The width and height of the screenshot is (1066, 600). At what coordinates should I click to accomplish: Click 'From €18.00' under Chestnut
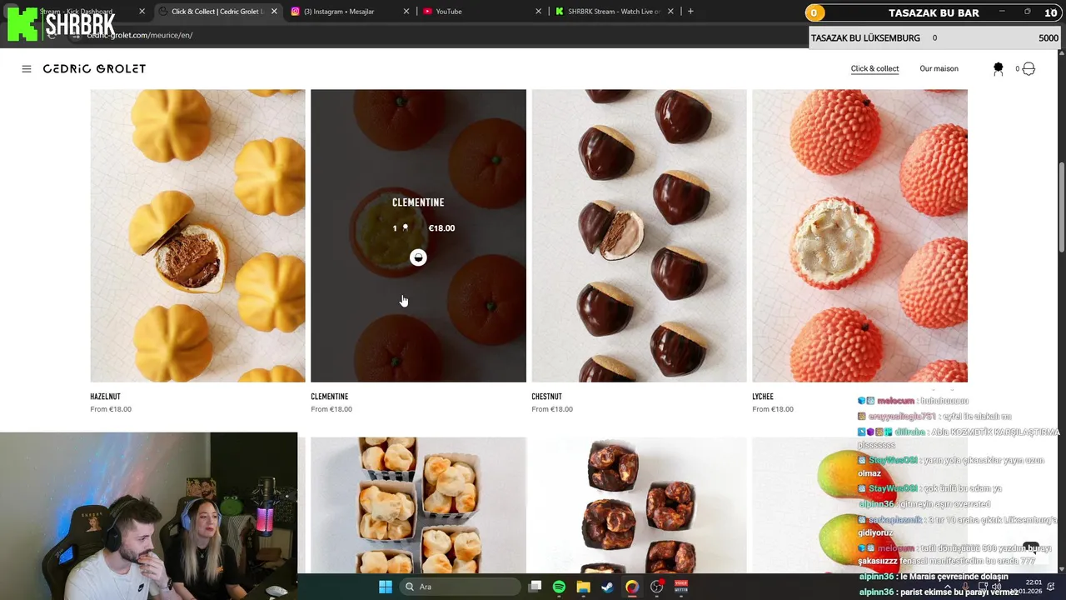click(552, 409)
